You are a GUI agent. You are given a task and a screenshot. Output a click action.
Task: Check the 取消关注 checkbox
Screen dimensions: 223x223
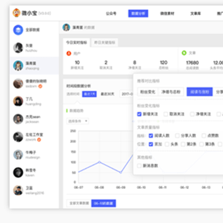tap(166, 114)
